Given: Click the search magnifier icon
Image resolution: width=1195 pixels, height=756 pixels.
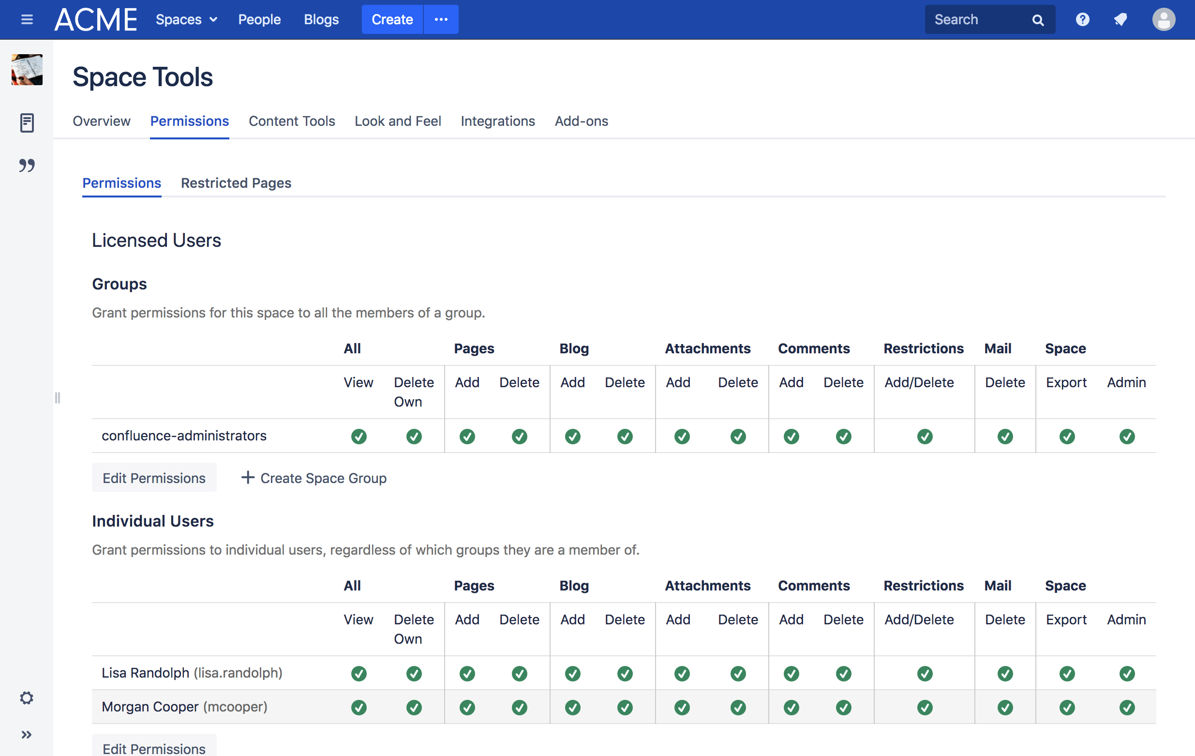Looking at the screenshot, I should coord(1038,20).
